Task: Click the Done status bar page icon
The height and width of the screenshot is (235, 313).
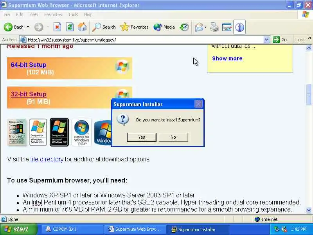Action: coord(4,219)
